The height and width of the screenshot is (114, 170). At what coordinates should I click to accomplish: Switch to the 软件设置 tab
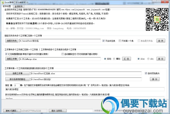pyautogui.click(x=7, y=7)
